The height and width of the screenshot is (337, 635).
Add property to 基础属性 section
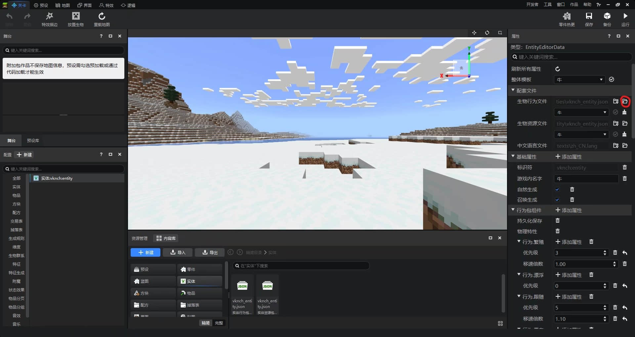pyautogui.click(x=569, y=157)
